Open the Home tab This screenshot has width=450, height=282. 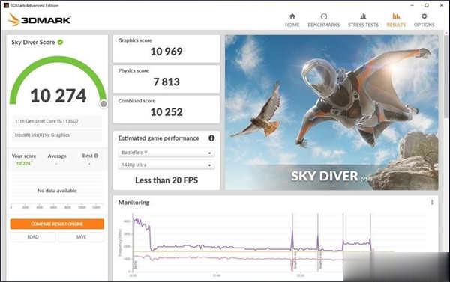pyautogui.click(x=292, y=20)
